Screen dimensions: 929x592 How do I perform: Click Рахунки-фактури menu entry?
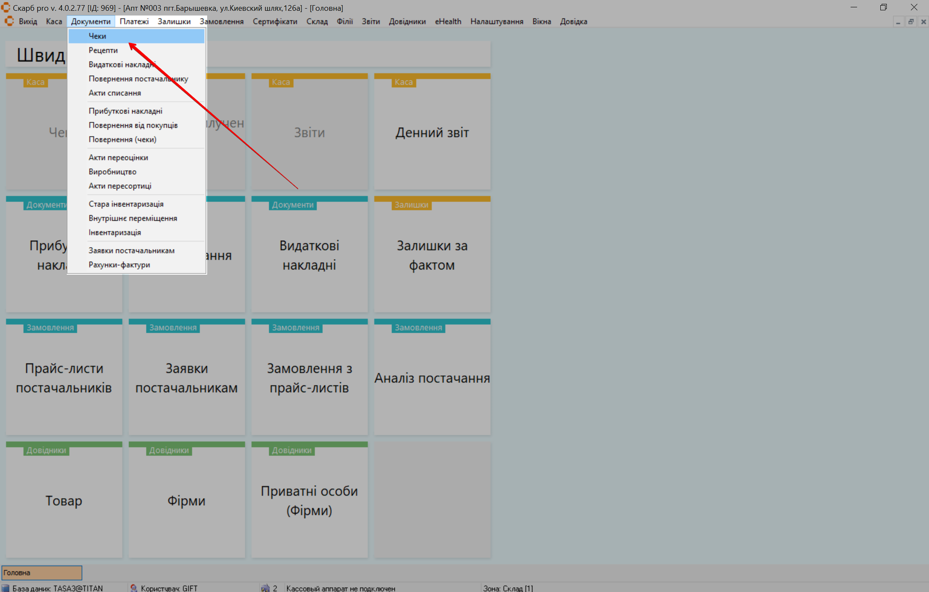pos(119,265)
